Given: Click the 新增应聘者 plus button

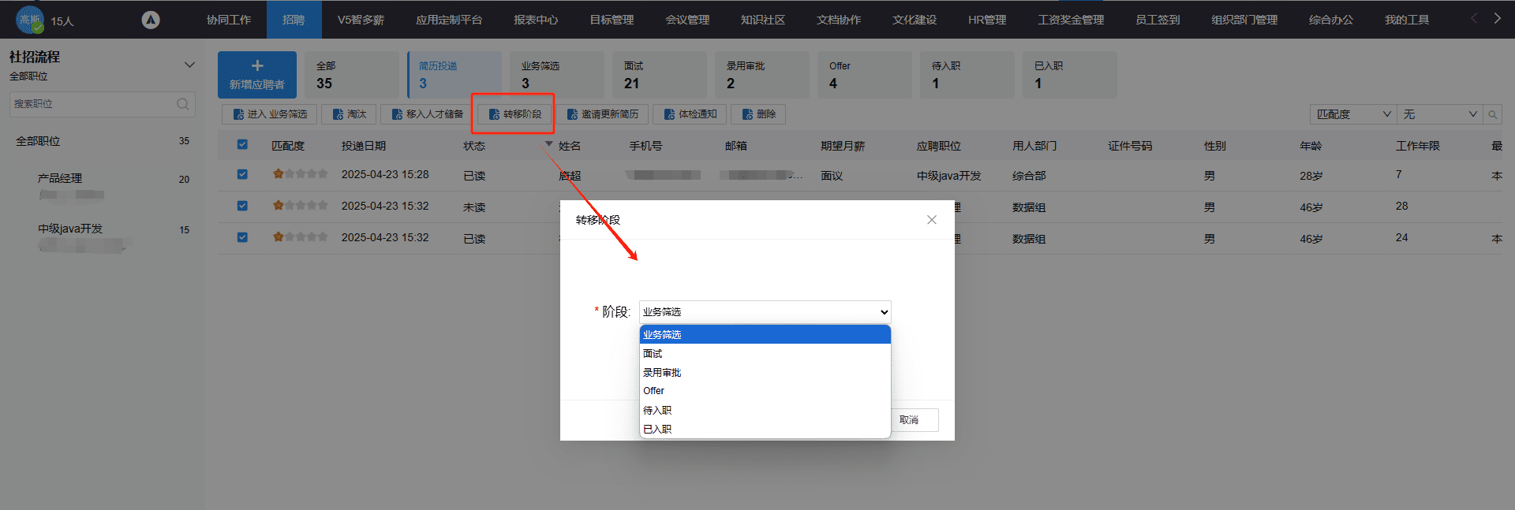Looking at the screenshot, I should tap(257, 75).
